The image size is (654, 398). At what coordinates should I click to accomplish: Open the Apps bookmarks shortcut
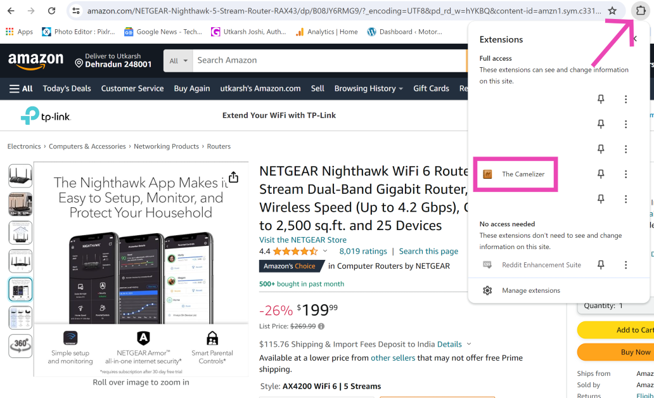pyautogui.click(x=19, y=32)
